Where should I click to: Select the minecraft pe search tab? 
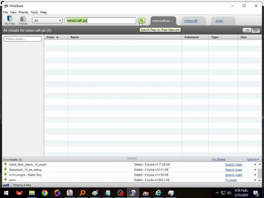click(x=161, y=21)
